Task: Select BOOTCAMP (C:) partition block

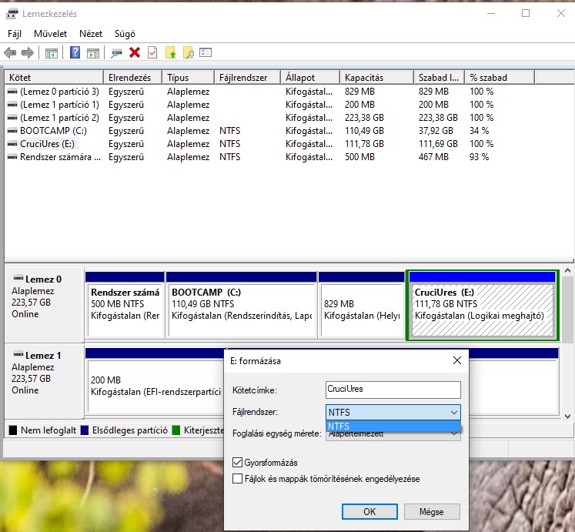Action: pos(241,305)
